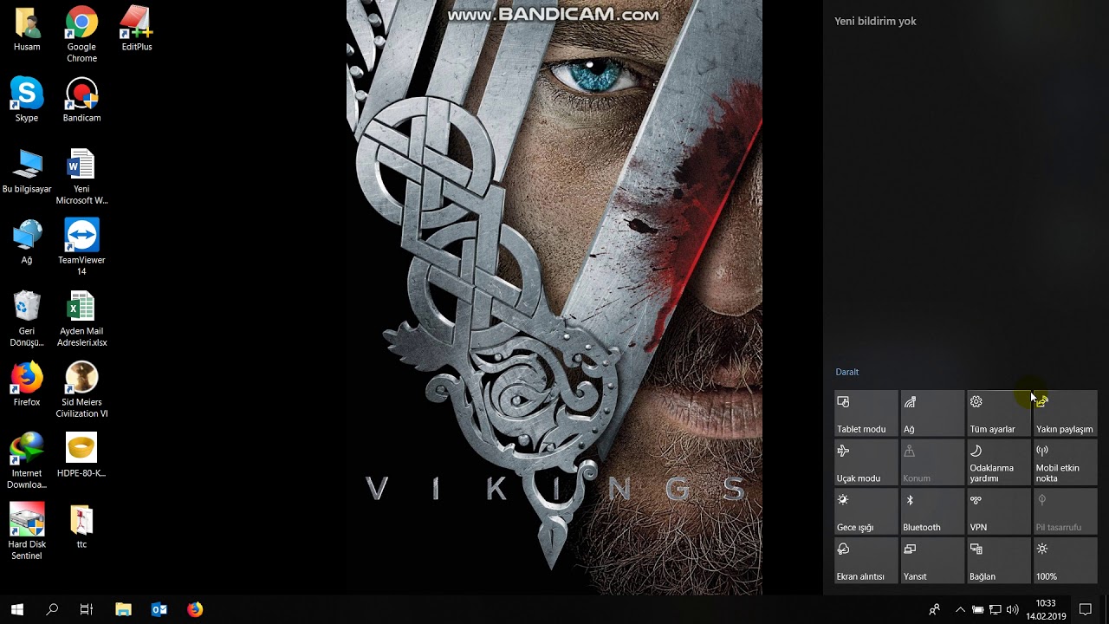Viewport: 1109px width, 624px height.
Task: Select the HDPE-80-K desktop file
Action: click(x=81, y=456)
